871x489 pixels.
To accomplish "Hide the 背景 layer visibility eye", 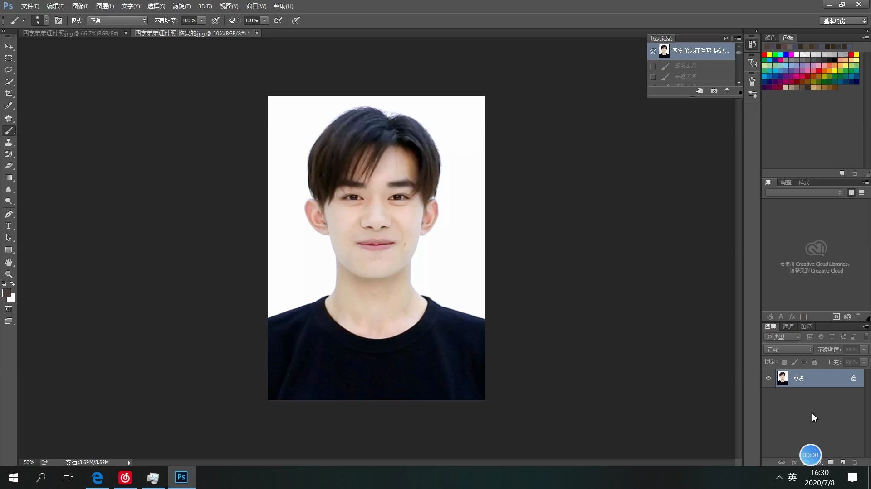I will 768,378.
